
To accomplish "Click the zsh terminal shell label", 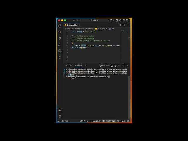I will coord(102,66).
